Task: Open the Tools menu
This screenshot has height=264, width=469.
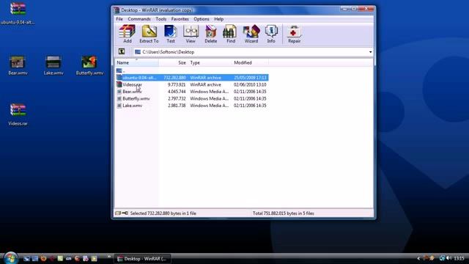Action: 161,19
